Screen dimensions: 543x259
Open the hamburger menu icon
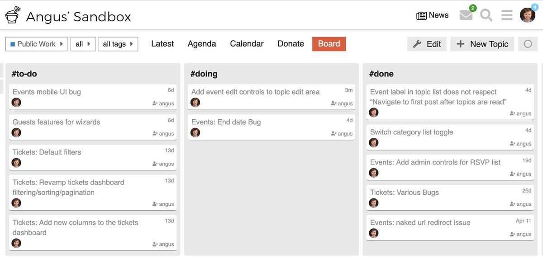click(x=507, y=15)
